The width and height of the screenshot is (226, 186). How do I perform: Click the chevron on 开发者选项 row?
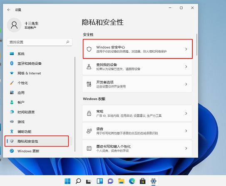[186, 84]
